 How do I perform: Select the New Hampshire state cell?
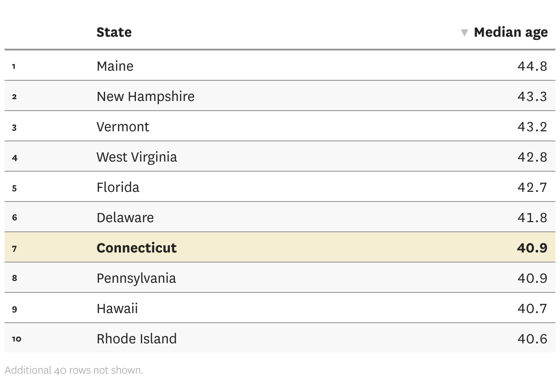pyautogui.click(x=145, y=96)
